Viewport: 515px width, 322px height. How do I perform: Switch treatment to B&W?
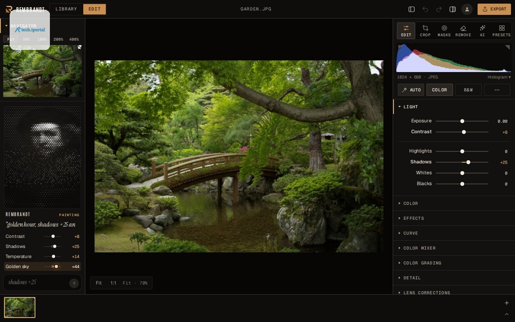(x=468, y=90)
